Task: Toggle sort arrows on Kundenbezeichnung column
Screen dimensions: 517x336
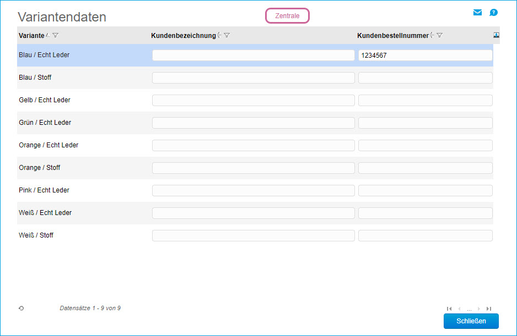Action: [219, 35]
